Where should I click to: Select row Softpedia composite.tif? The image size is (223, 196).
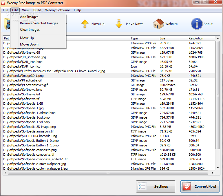109,155
